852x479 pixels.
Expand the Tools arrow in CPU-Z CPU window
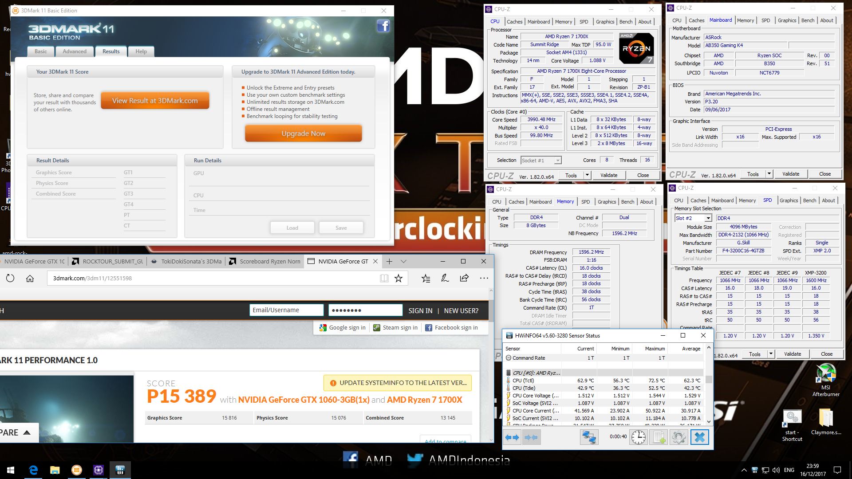(587, 175)
